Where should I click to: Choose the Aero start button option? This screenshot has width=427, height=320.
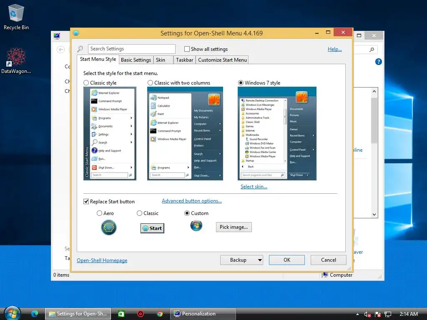pyautogui.click(x=99, y=213)
